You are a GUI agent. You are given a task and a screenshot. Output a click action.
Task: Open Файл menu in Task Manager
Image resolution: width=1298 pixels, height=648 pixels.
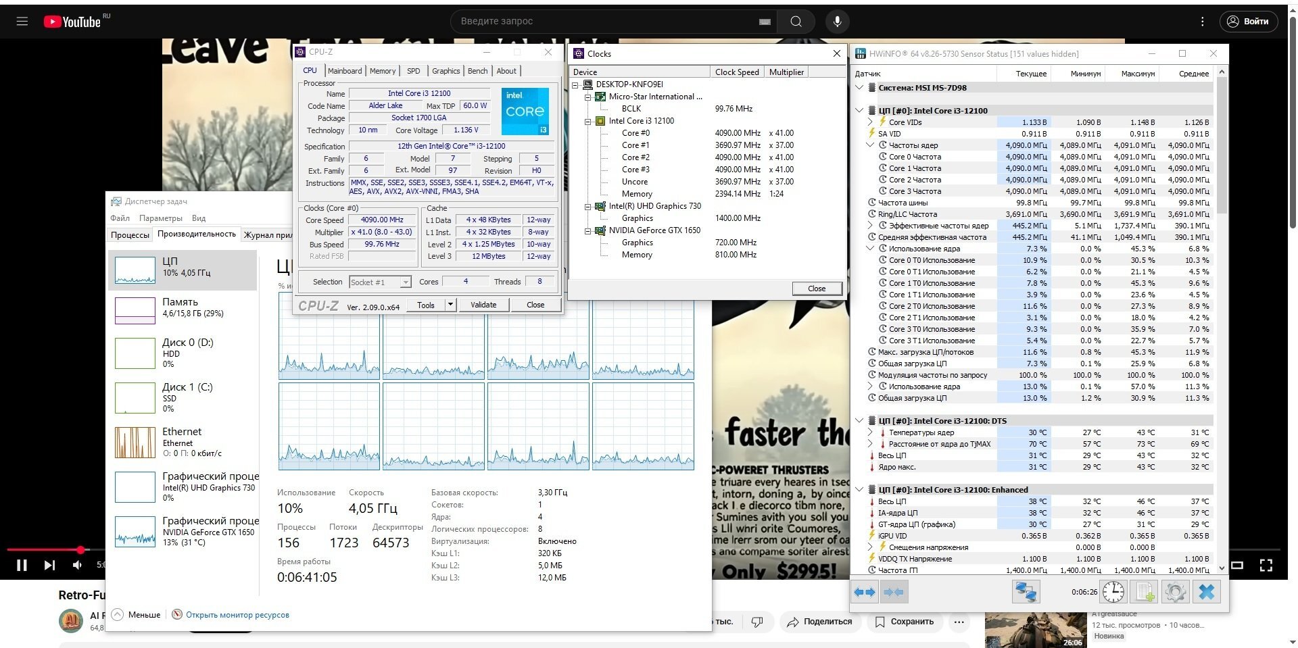click(120, 218)
